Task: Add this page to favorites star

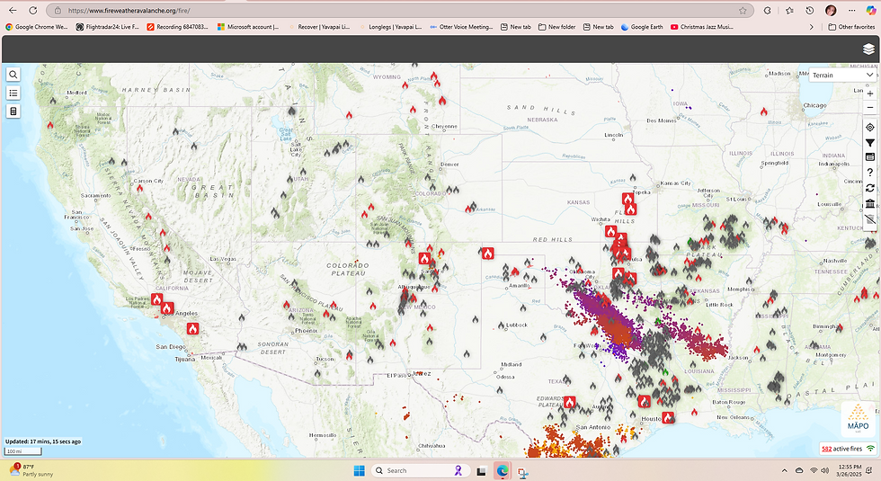Action: [x=743, y=10]
